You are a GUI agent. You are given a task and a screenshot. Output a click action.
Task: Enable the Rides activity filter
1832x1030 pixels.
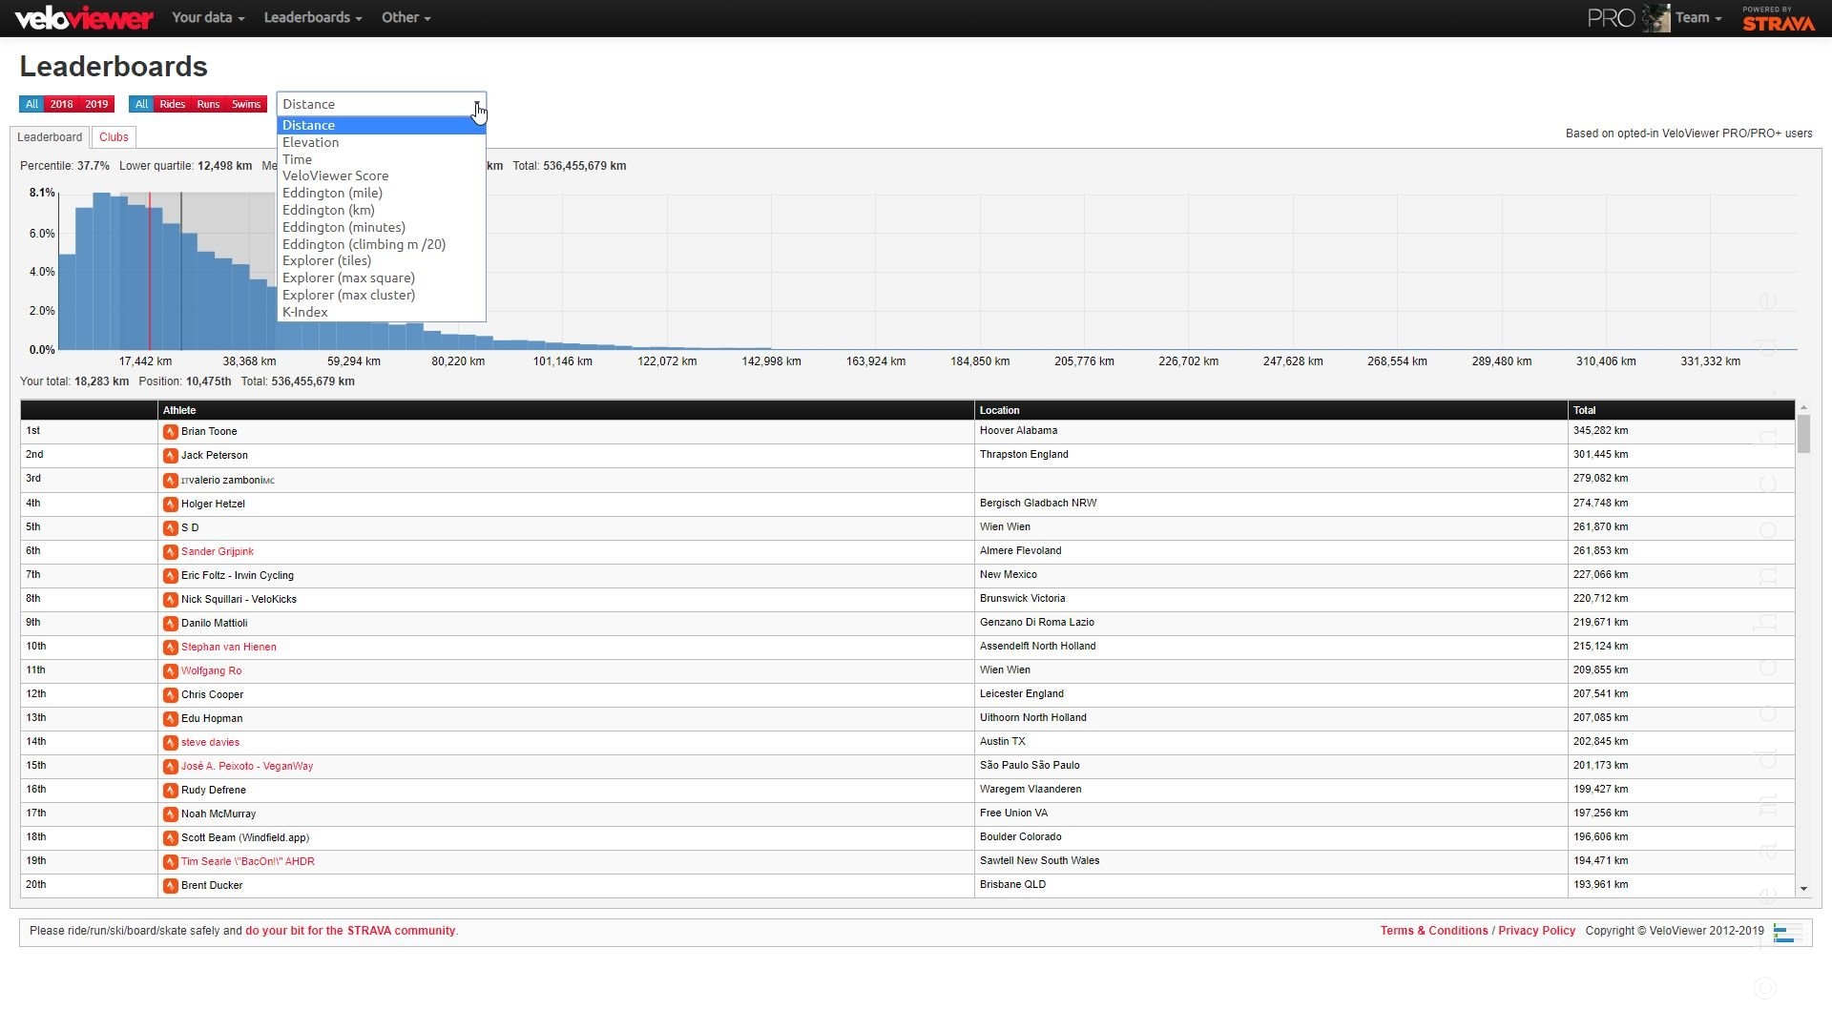click(172, 105)
